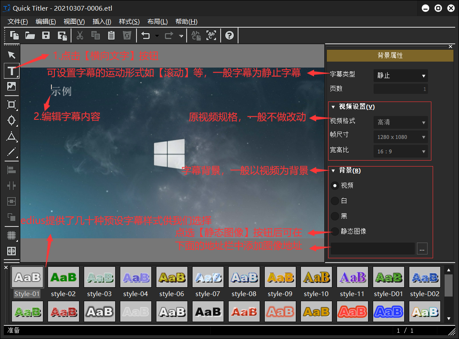
Task: Open the 帧尺寸 1280 x 1080 dropdown
Action: (400, 137)
